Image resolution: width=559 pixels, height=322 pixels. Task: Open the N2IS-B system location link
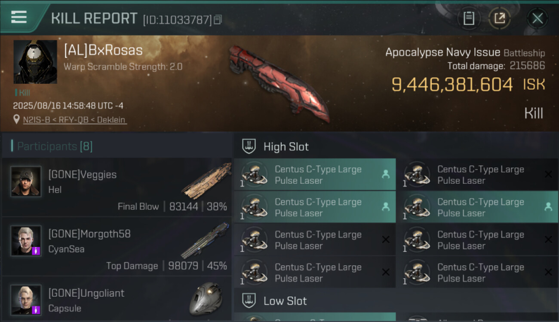coord(75,120)
